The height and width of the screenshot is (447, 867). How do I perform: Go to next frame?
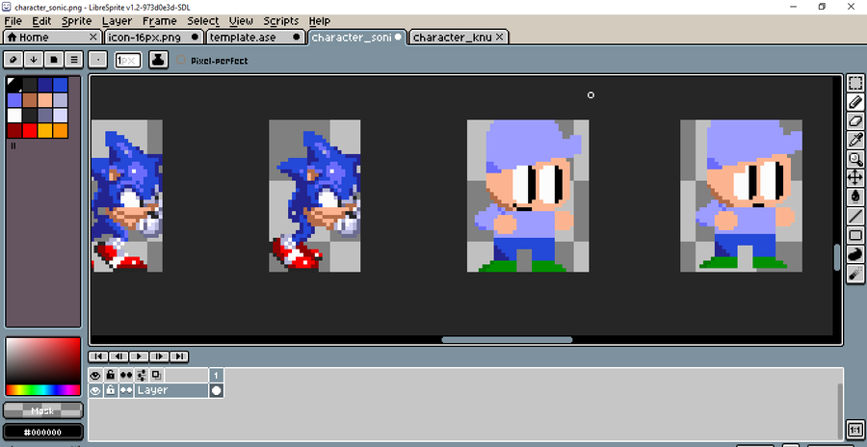pos(159,356)
